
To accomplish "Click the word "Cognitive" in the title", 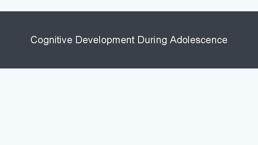I will [x=51, y=40].
